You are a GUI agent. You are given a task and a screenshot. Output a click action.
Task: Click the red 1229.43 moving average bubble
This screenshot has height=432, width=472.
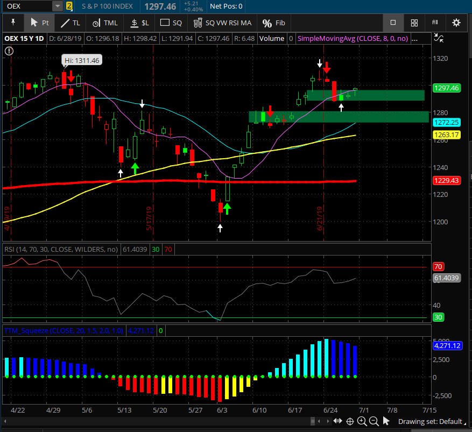coord(446,181)
